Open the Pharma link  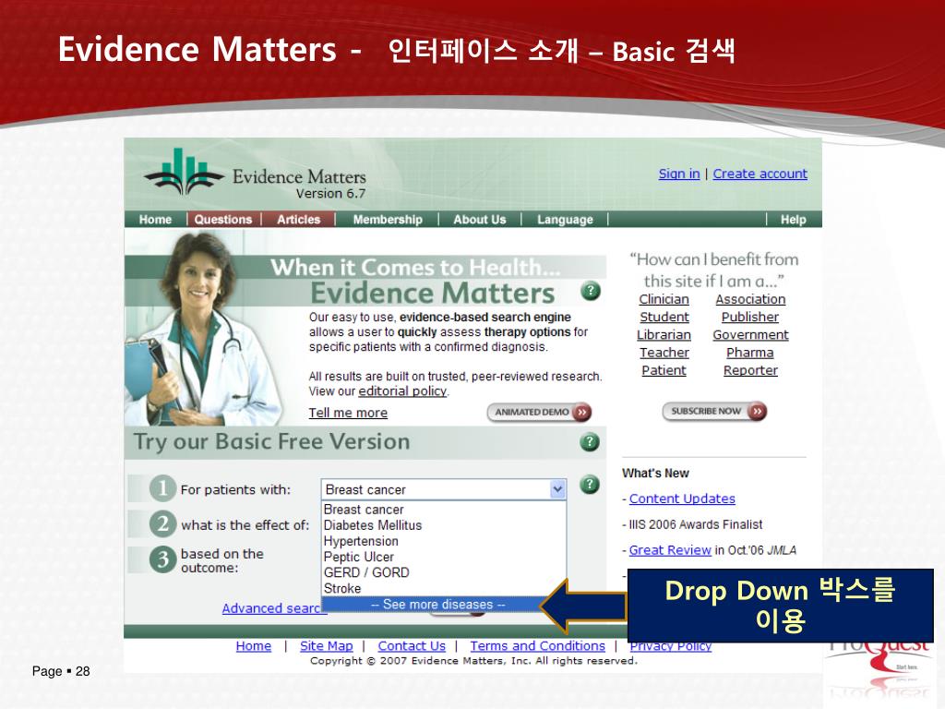point(749,352)
